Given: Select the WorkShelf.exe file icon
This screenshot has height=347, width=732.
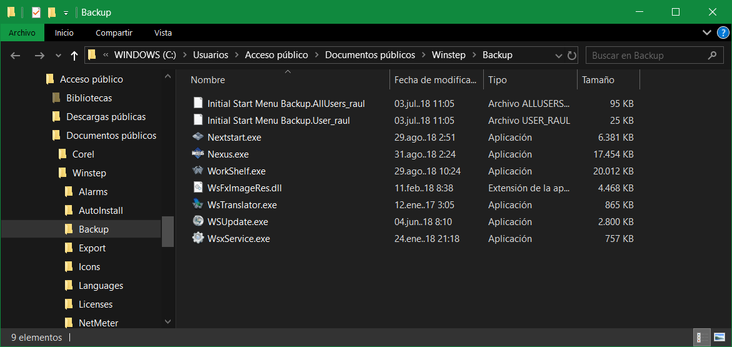Looking at the screenshot, I should click(198, 171).
